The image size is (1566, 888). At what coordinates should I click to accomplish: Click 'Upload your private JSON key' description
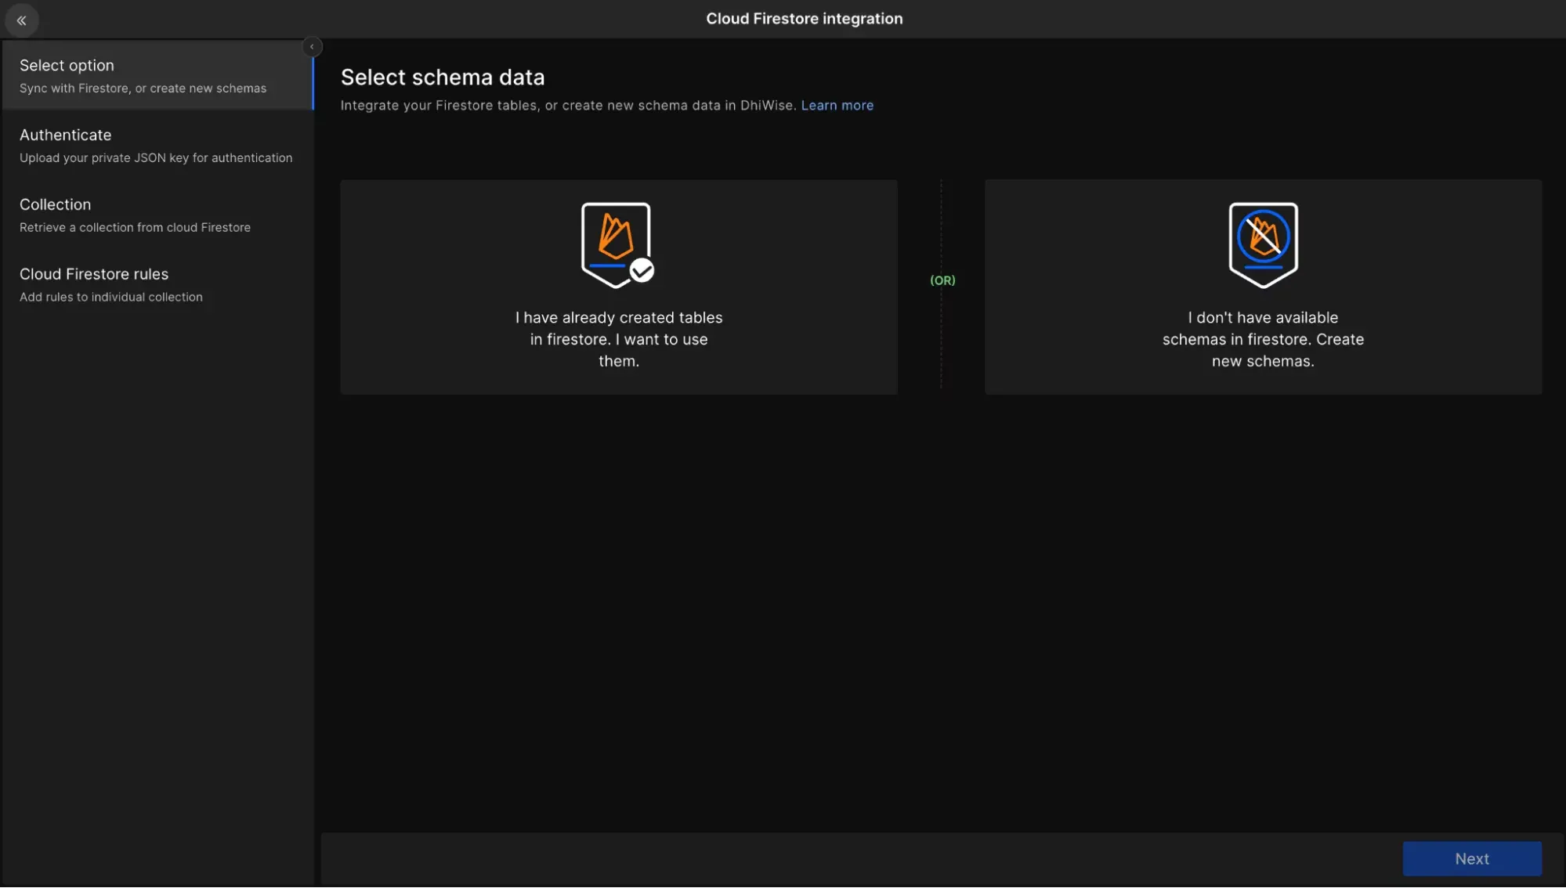tap(156, 158)
